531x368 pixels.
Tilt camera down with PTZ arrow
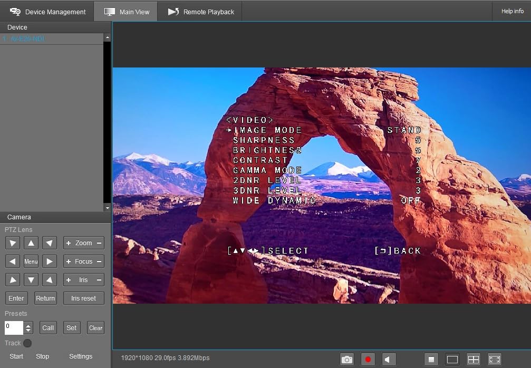[x=31, y=279]
